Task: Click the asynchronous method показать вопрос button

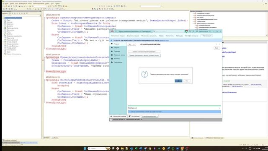Action: click(x=144, y=55)
